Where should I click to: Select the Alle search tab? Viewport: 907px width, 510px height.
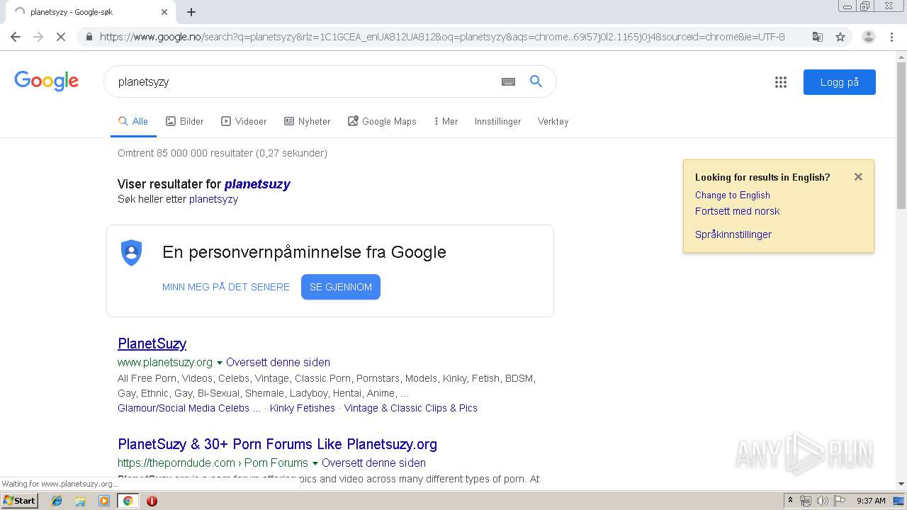pyautogui.click(x=133, y=121)
